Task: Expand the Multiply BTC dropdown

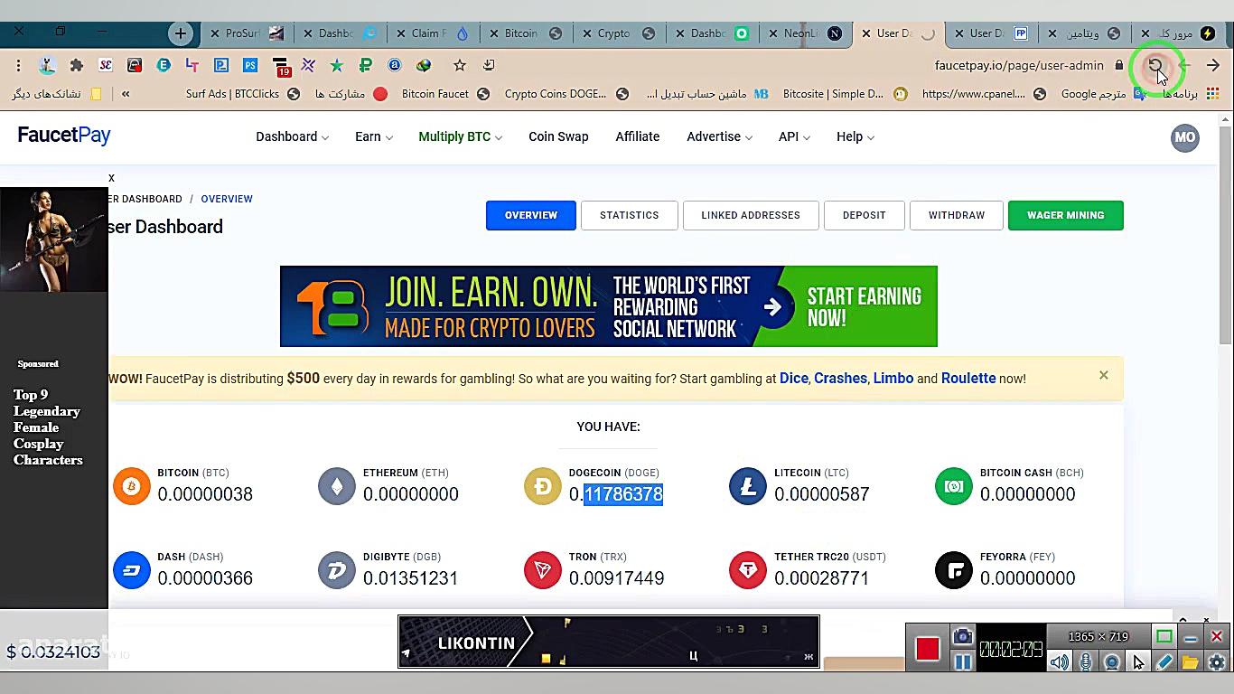Action: (x=460, y=136)
